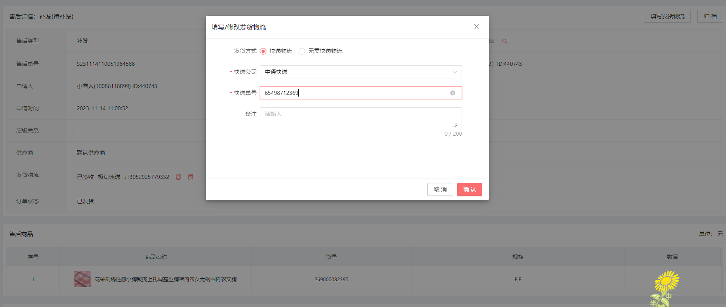This screenshot has width=726, height=307.
Task: Click the sunflower floating icon
Action: pos(665,287)
